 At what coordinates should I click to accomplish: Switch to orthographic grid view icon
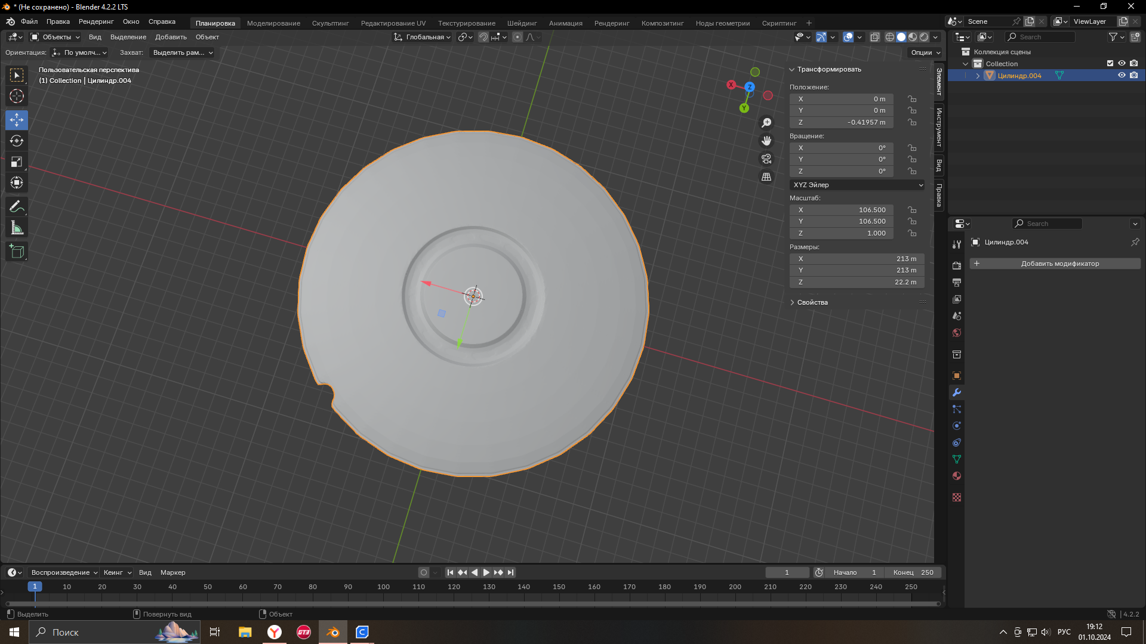(x=766, y=177)
